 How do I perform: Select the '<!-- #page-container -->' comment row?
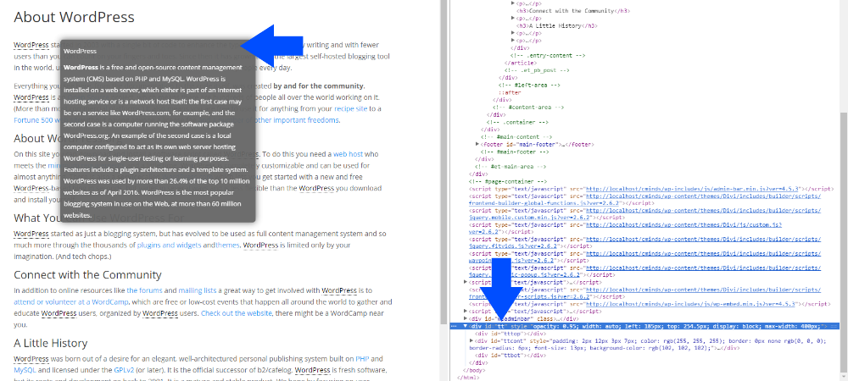507,182
